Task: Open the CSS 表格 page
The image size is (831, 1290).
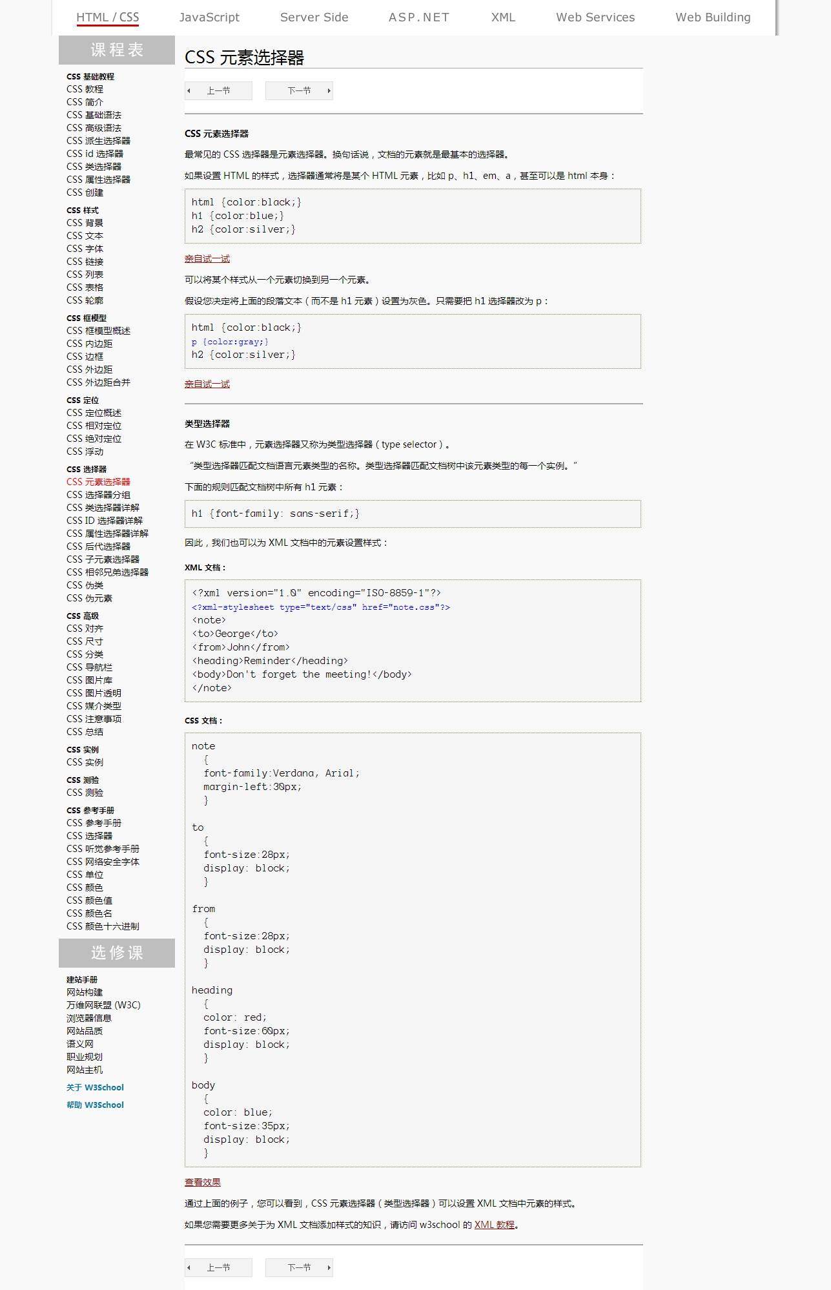Action: point(85,287)
